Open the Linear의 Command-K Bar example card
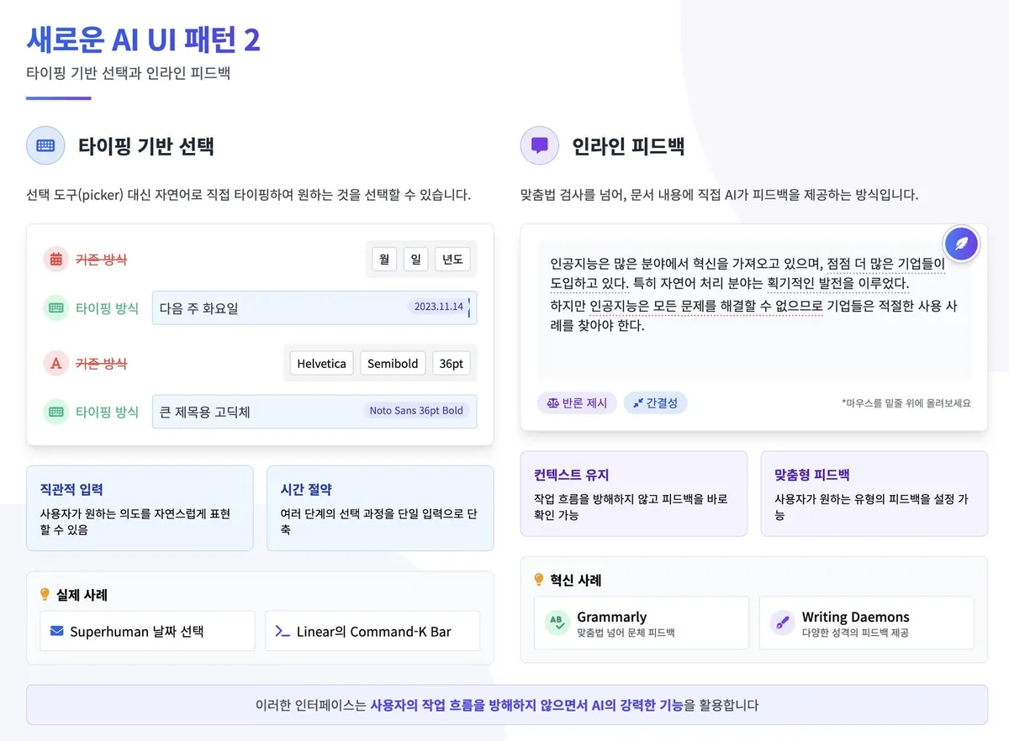The width and height of the screenshot is (1009, 741). (372, 631)
